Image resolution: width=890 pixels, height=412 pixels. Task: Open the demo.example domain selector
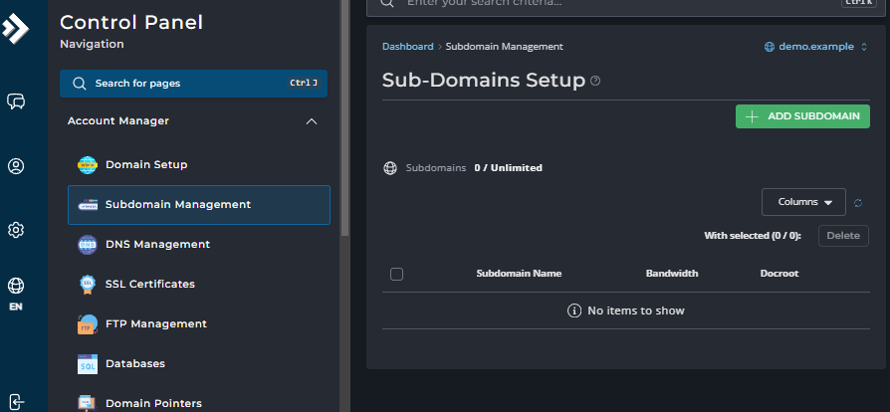point(815,47)
